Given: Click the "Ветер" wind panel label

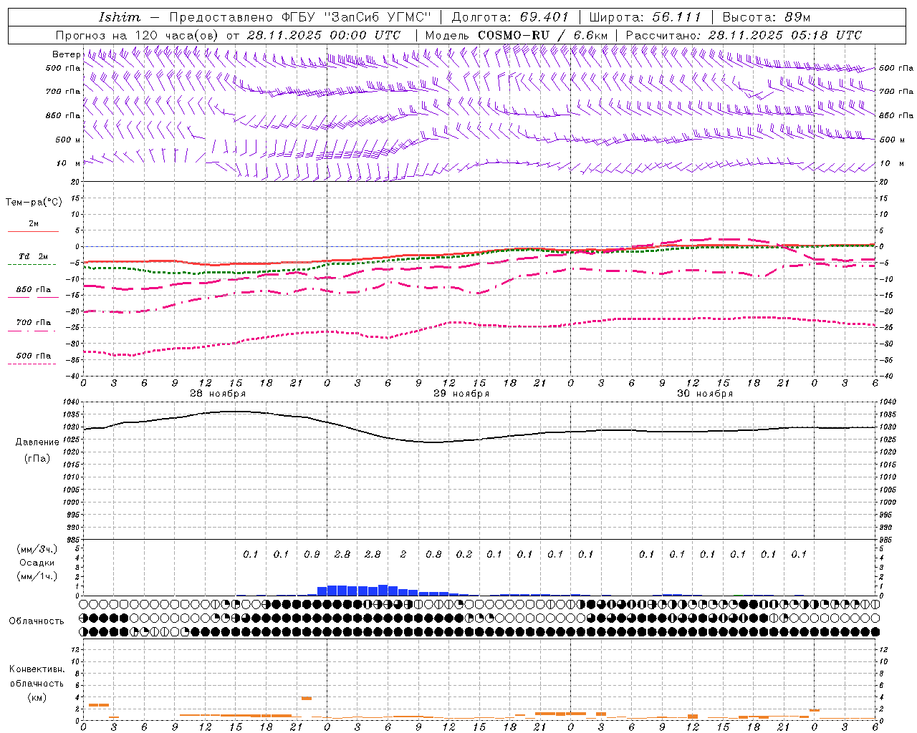Looking at the screenshot, I should 66,54.
